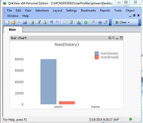The height and width of the screenshot is (123, 143).
Task: Click the Sum(EmpId) legend text
Action: coord(109,57)
